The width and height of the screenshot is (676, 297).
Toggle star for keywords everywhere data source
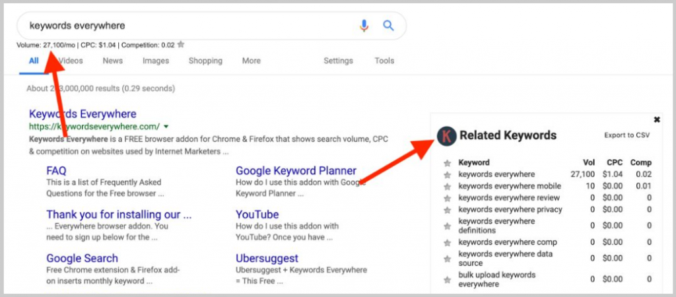[x=448, y=259]
